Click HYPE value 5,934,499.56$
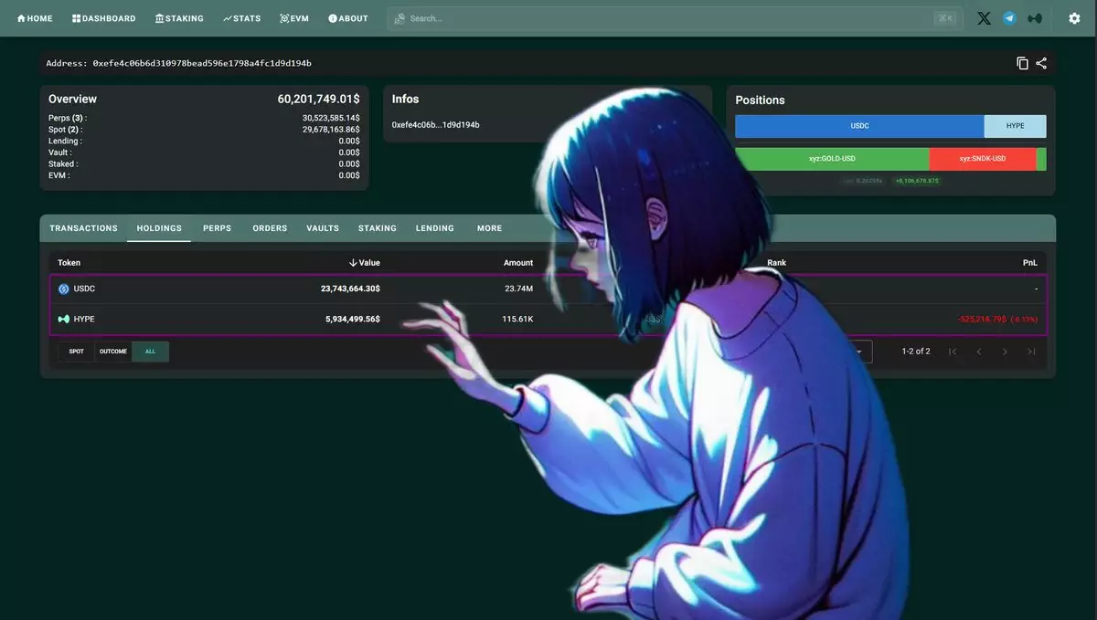 (353, 319)
